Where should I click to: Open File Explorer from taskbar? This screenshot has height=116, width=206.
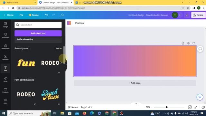62,113
